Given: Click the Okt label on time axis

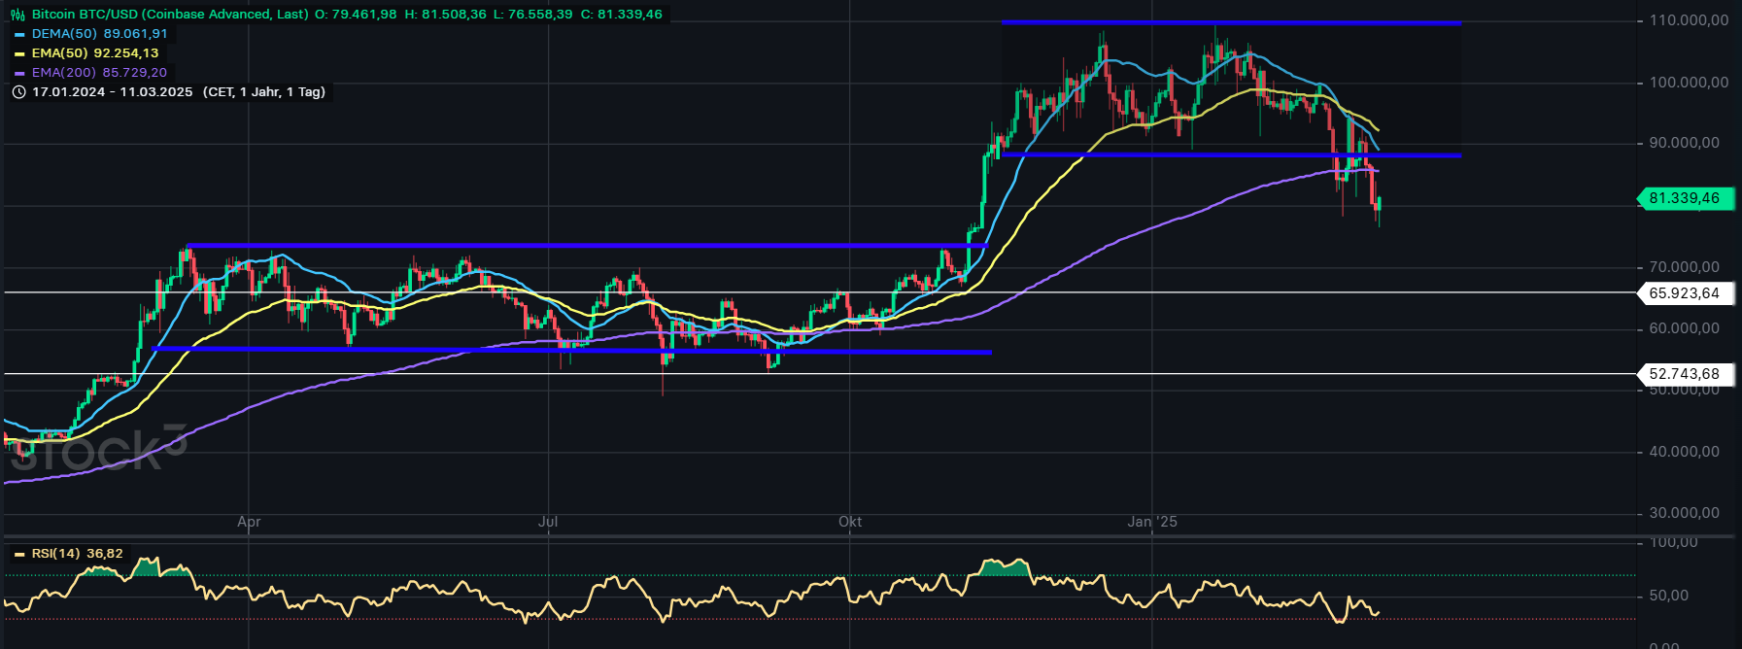Looking at the screenshot, I should click(850, 522).
